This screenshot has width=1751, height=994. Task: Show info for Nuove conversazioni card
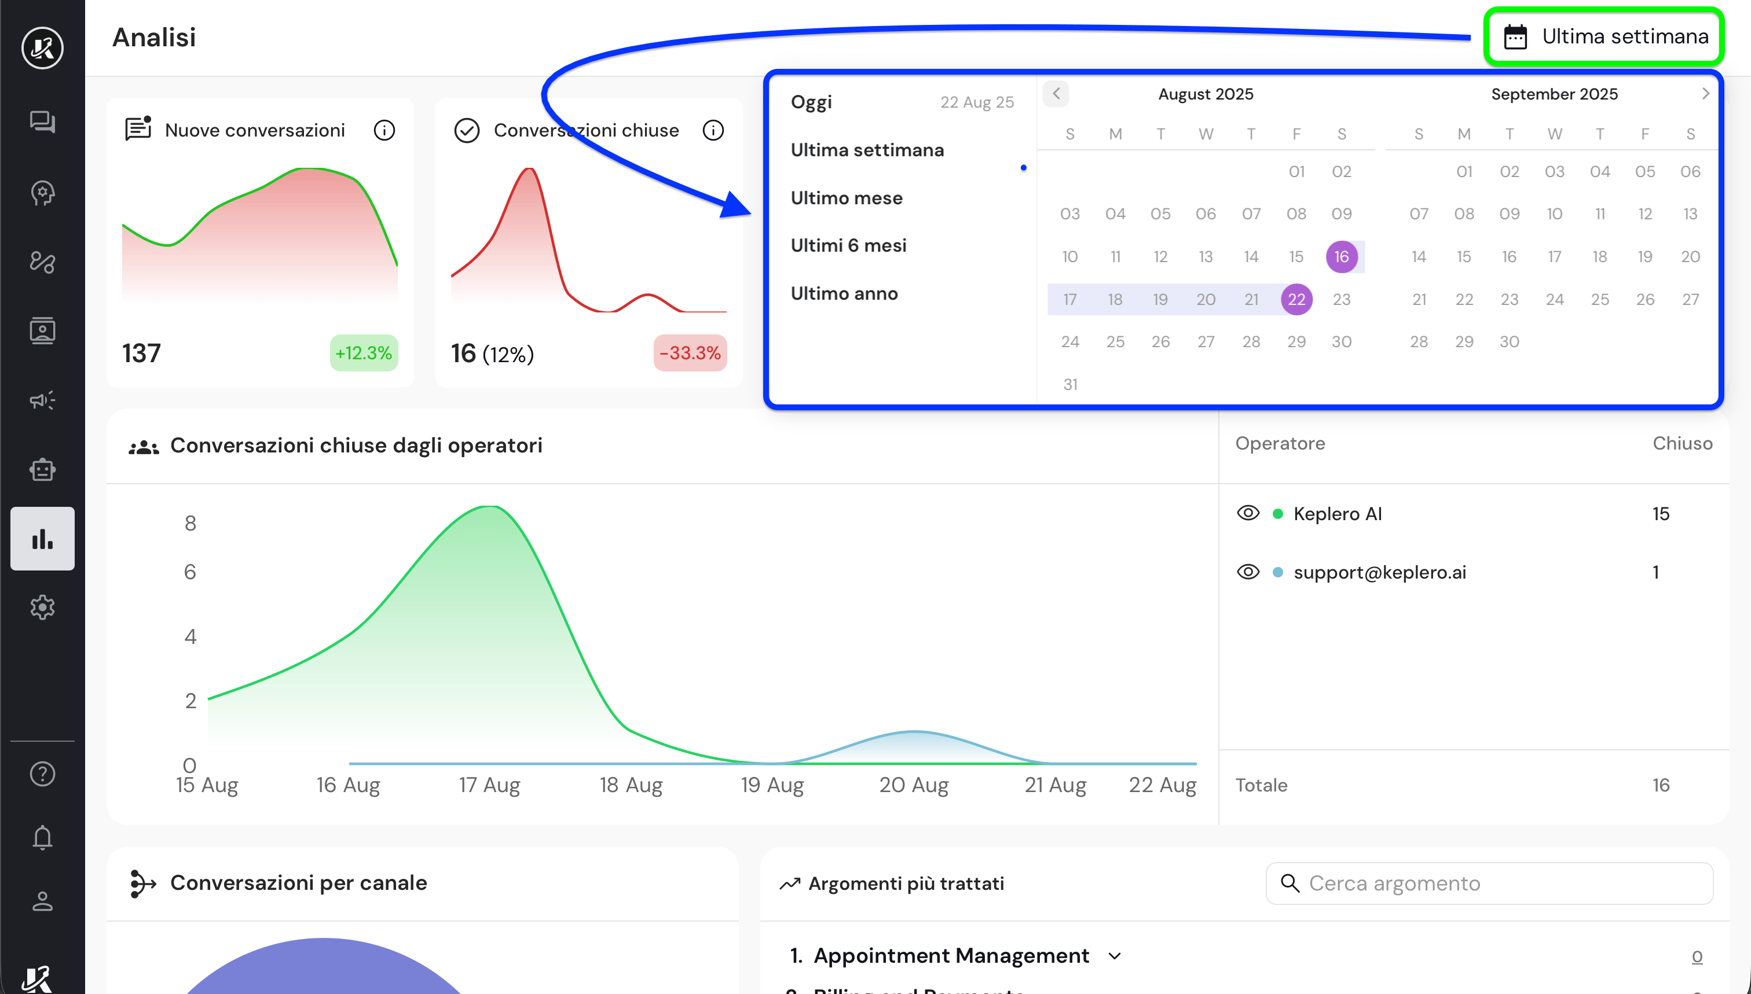384,130
